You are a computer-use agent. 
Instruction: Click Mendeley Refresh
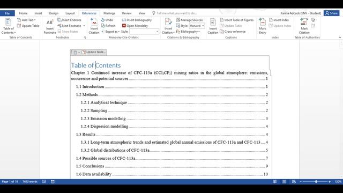pos(108,26)
